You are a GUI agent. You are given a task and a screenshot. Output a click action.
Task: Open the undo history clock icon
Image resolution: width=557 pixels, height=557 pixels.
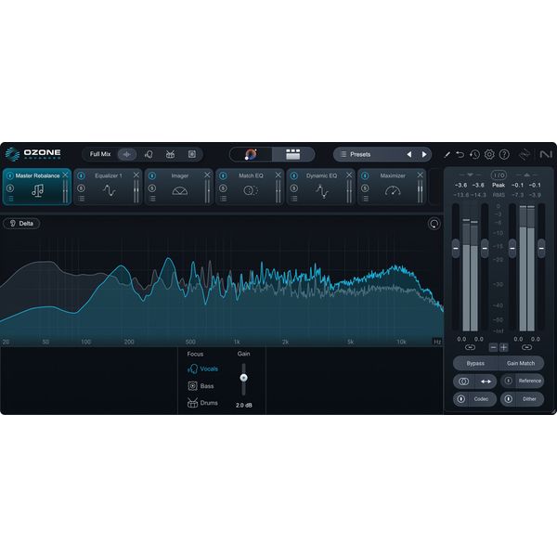[x=474, y=154]
